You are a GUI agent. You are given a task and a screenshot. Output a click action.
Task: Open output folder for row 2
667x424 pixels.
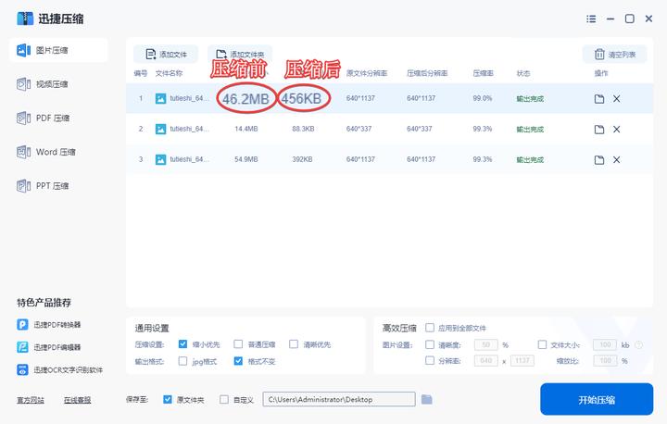[x=599, y=130]
